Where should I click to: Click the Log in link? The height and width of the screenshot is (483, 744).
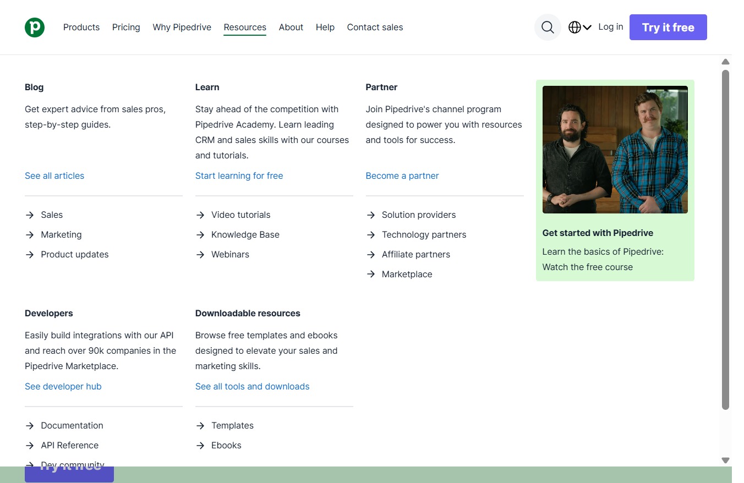click(611, 26)
